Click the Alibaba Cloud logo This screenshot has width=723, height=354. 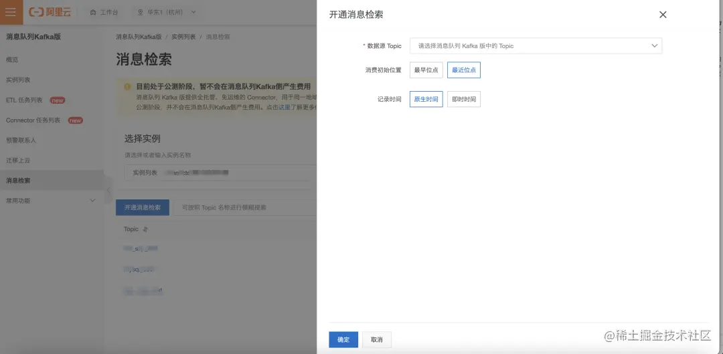coord(50,13)
